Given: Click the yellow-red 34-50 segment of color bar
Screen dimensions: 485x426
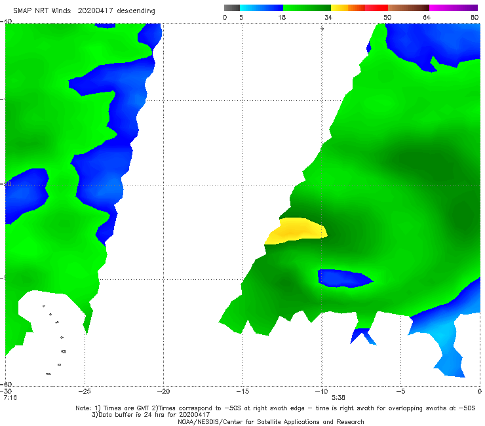Looking at the screenshot, I should (x=359, y=8).
